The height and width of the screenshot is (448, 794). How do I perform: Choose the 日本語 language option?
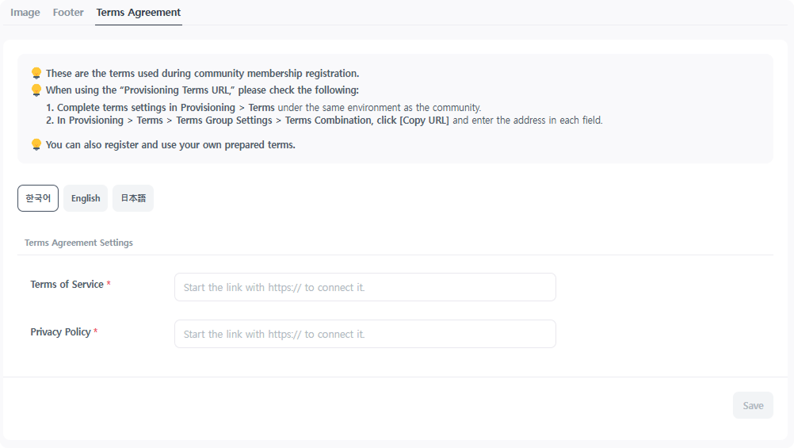[x=133, y=198]
